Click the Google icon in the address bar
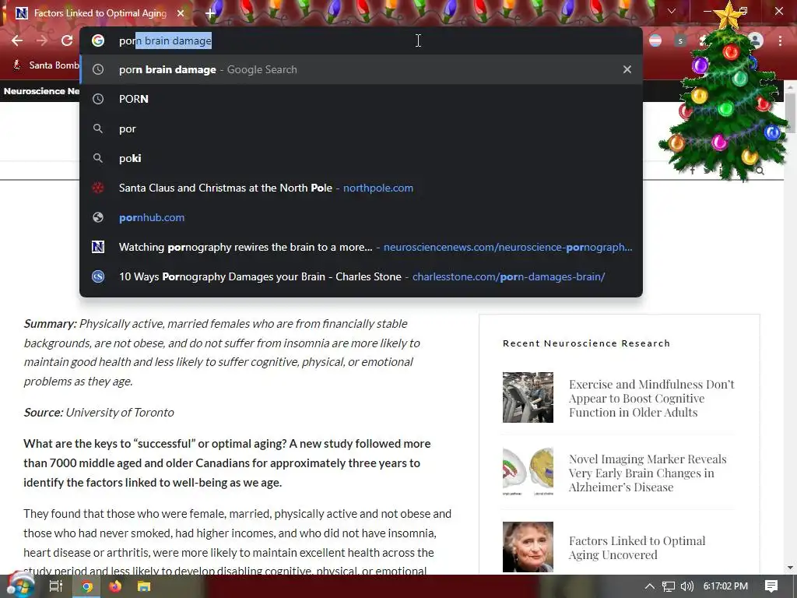797x598 pixels. coord(98,40)
